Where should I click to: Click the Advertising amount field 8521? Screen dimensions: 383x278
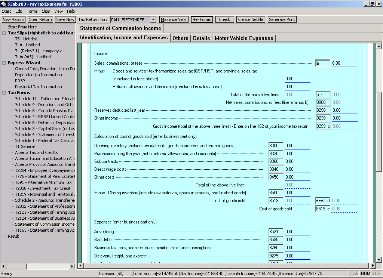click(297, 232)
